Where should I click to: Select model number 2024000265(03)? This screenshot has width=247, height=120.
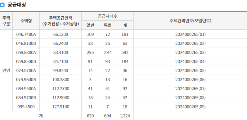click(190, 52)
